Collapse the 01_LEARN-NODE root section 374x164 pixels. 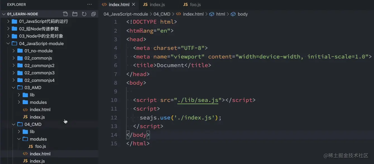[x=4, y=14]
